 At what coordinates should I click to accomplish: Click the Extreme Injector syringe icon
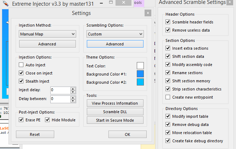(x=6, y=4)
